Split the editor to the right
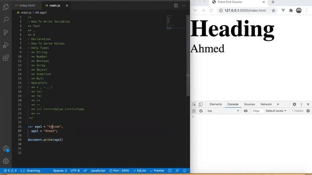The image size is (312, 175). click(175, 5)
